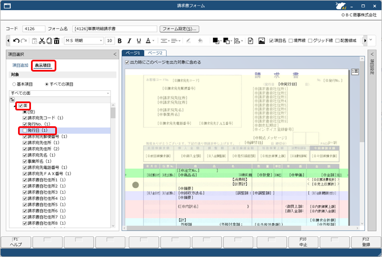Open the 表示項目 tab

point(43,65)
